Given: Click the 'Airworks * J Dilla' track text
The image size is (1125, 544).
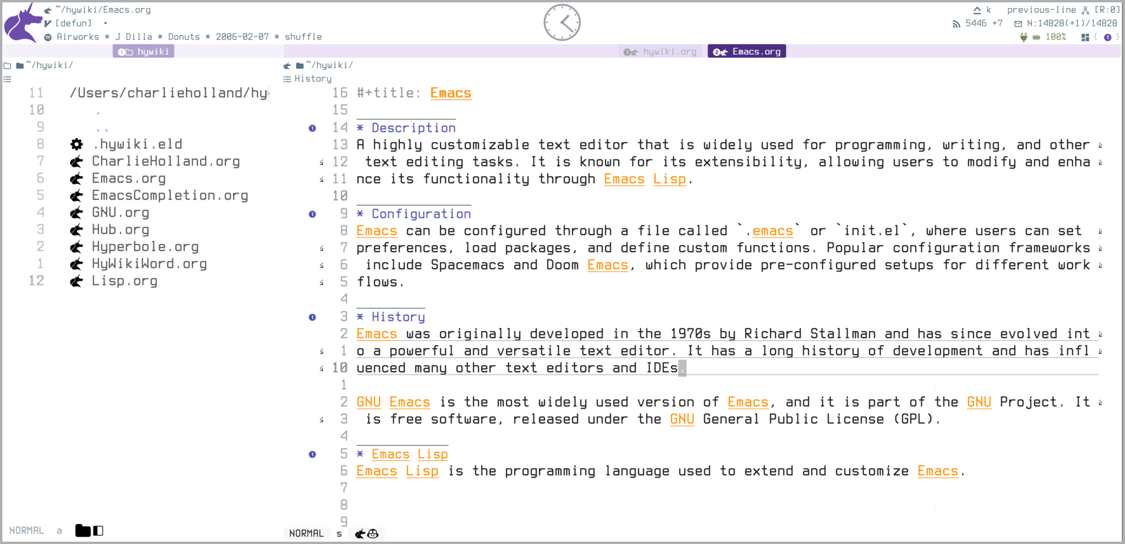Looking at the screenshot, I should pyautogui.click(x=104, y=37).
